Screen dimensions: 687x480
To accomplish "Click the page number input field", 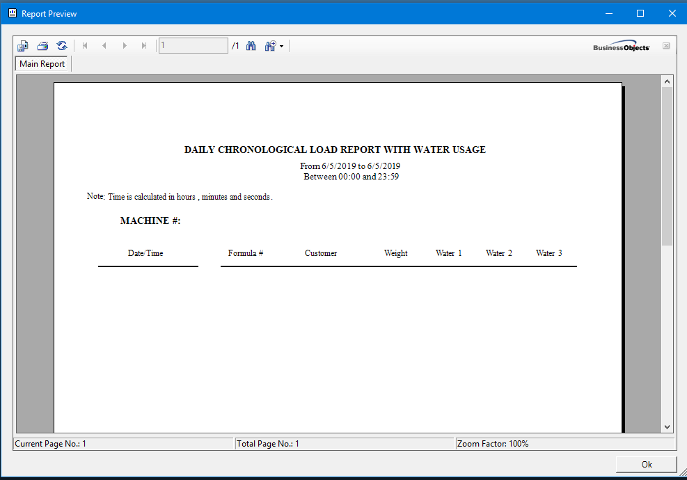I will click(193, 46).
